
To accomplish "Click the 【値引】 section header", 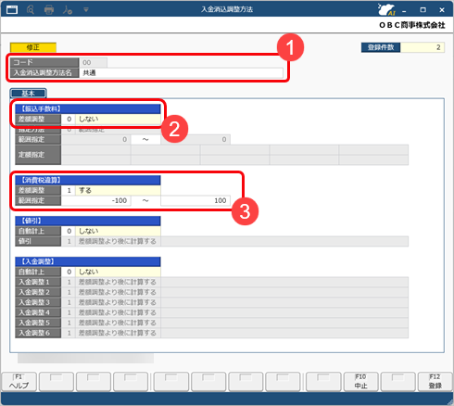I will (88, 221).
